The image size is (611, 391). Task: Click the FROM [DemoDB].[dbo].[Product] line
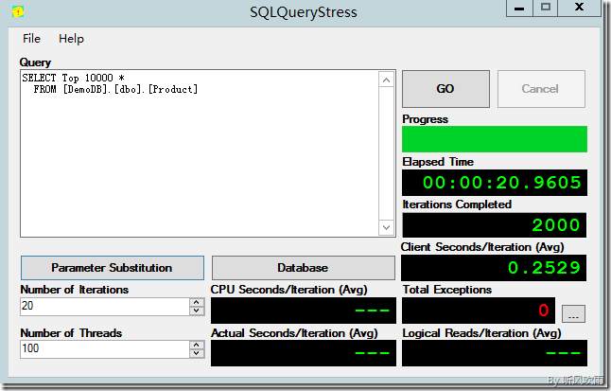(x=115, y=89)
